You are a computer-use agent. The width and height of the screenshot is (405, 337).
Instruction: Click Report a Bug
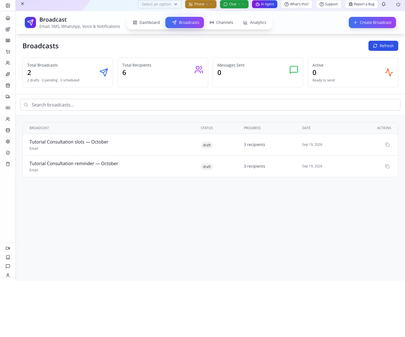(x=361, y=4)
